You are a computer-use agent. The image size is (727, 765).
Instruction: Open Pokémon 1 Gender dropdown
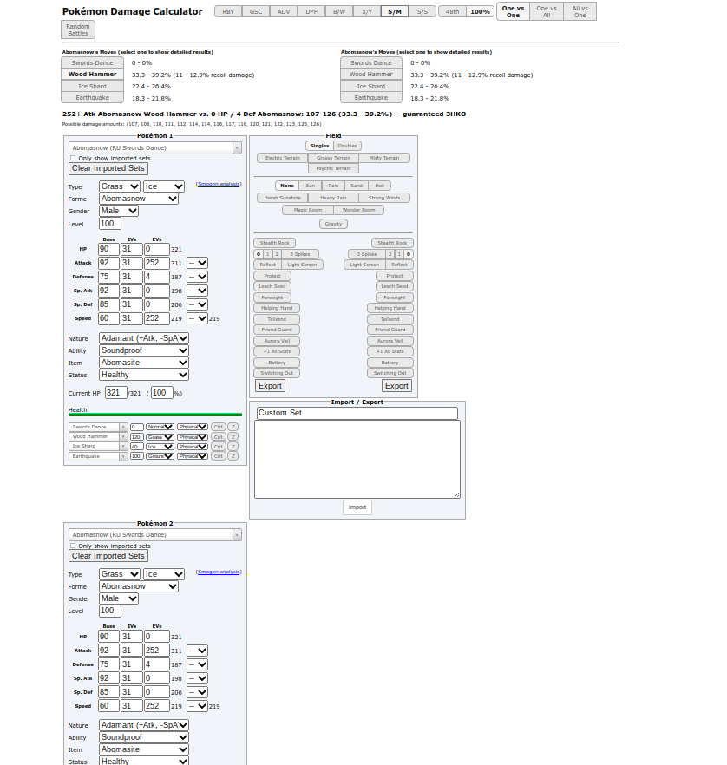tap(119, 211)
